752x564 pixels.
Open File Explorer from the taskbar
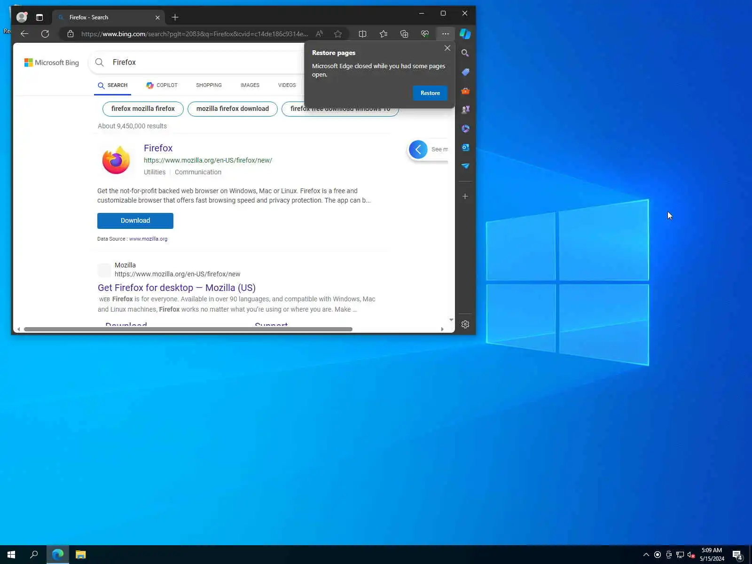[x=81, y=555]
